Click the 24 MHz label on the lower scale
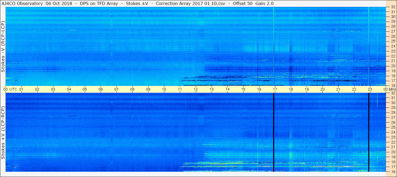The image size is (397, 177). [393, 132]
